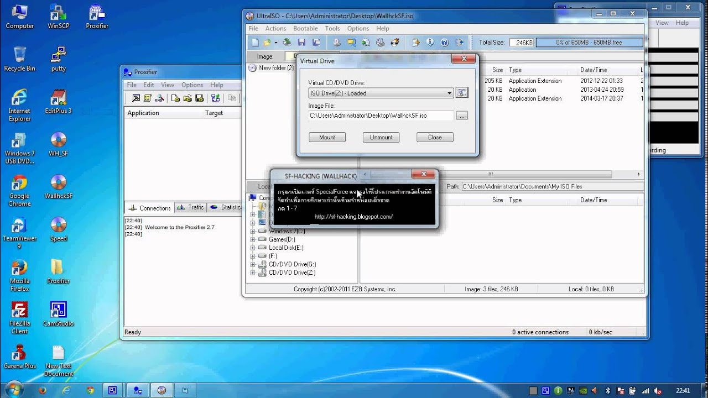
Task: Click sf-hacking.blogspot.com link in wallhack window
Action: pos(353,217)
